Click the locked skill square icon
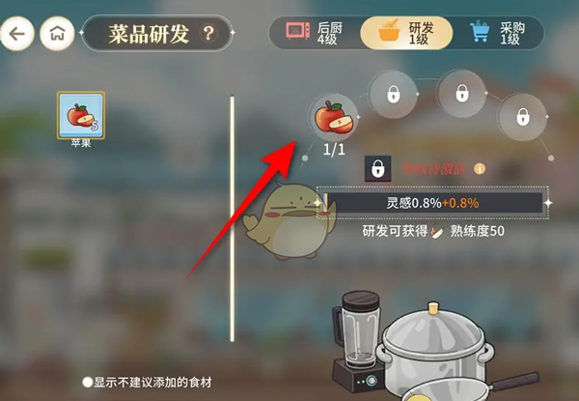Viewport: 579px width, 401px height. [377, 168]
